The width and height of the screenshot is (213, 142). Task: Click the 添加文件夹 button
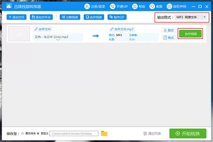click(41, 17)
